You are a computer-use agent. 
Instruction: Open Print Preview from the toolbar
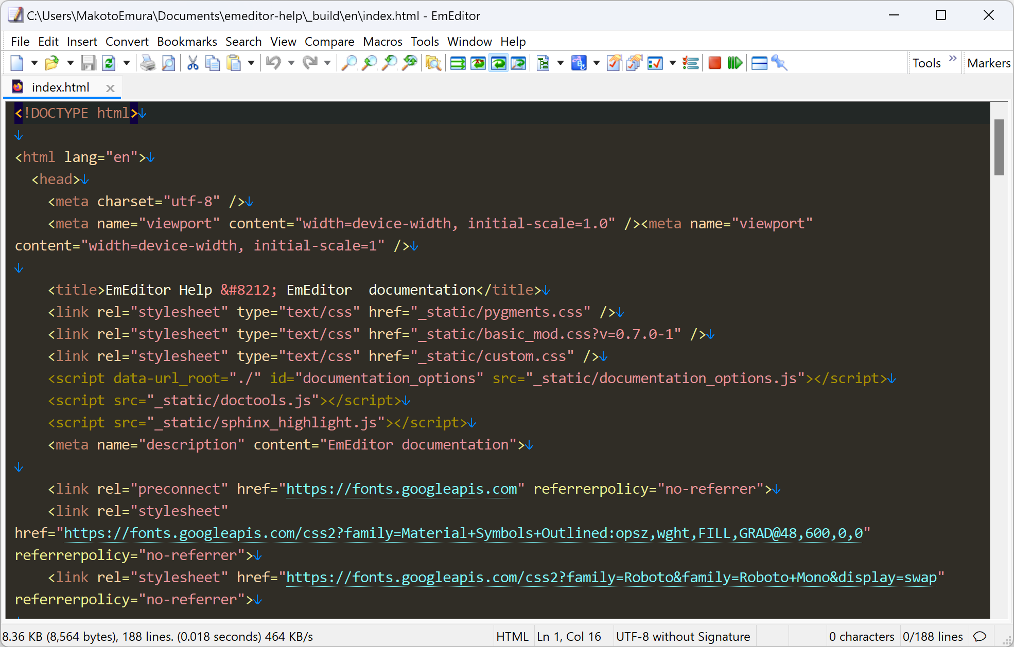[x=168, y=63]
